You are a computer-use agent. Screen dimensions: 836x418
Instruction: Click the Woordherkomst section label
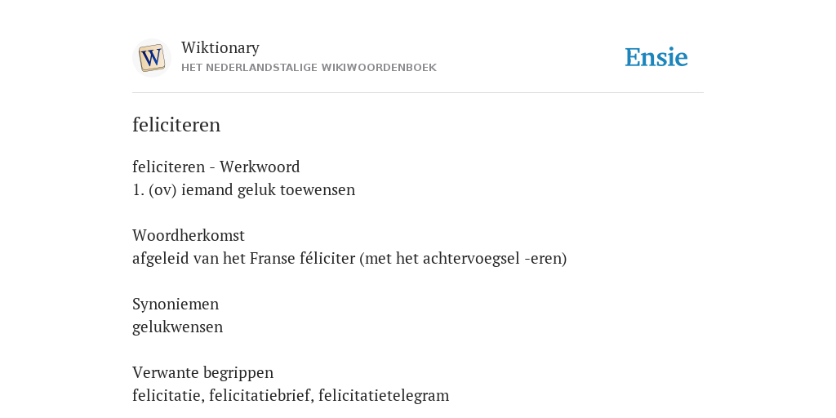[x=189, y=235]
